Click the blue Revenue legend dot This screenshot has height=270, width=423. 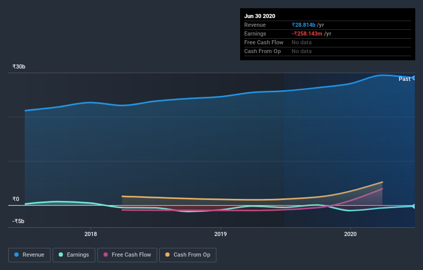click(x=16, y=255)
